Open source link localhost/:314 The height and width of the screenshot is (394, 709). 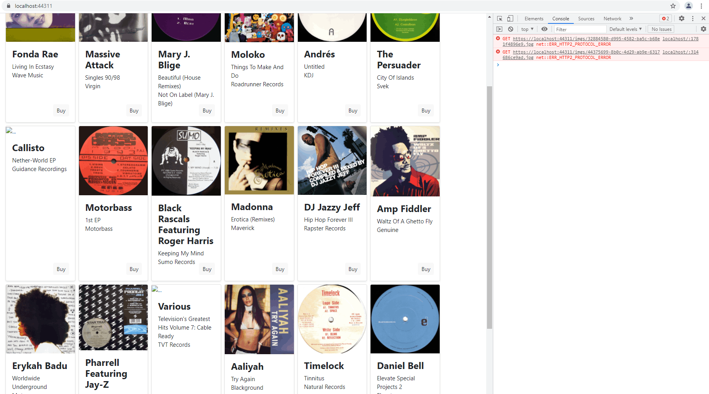(680, 52)
